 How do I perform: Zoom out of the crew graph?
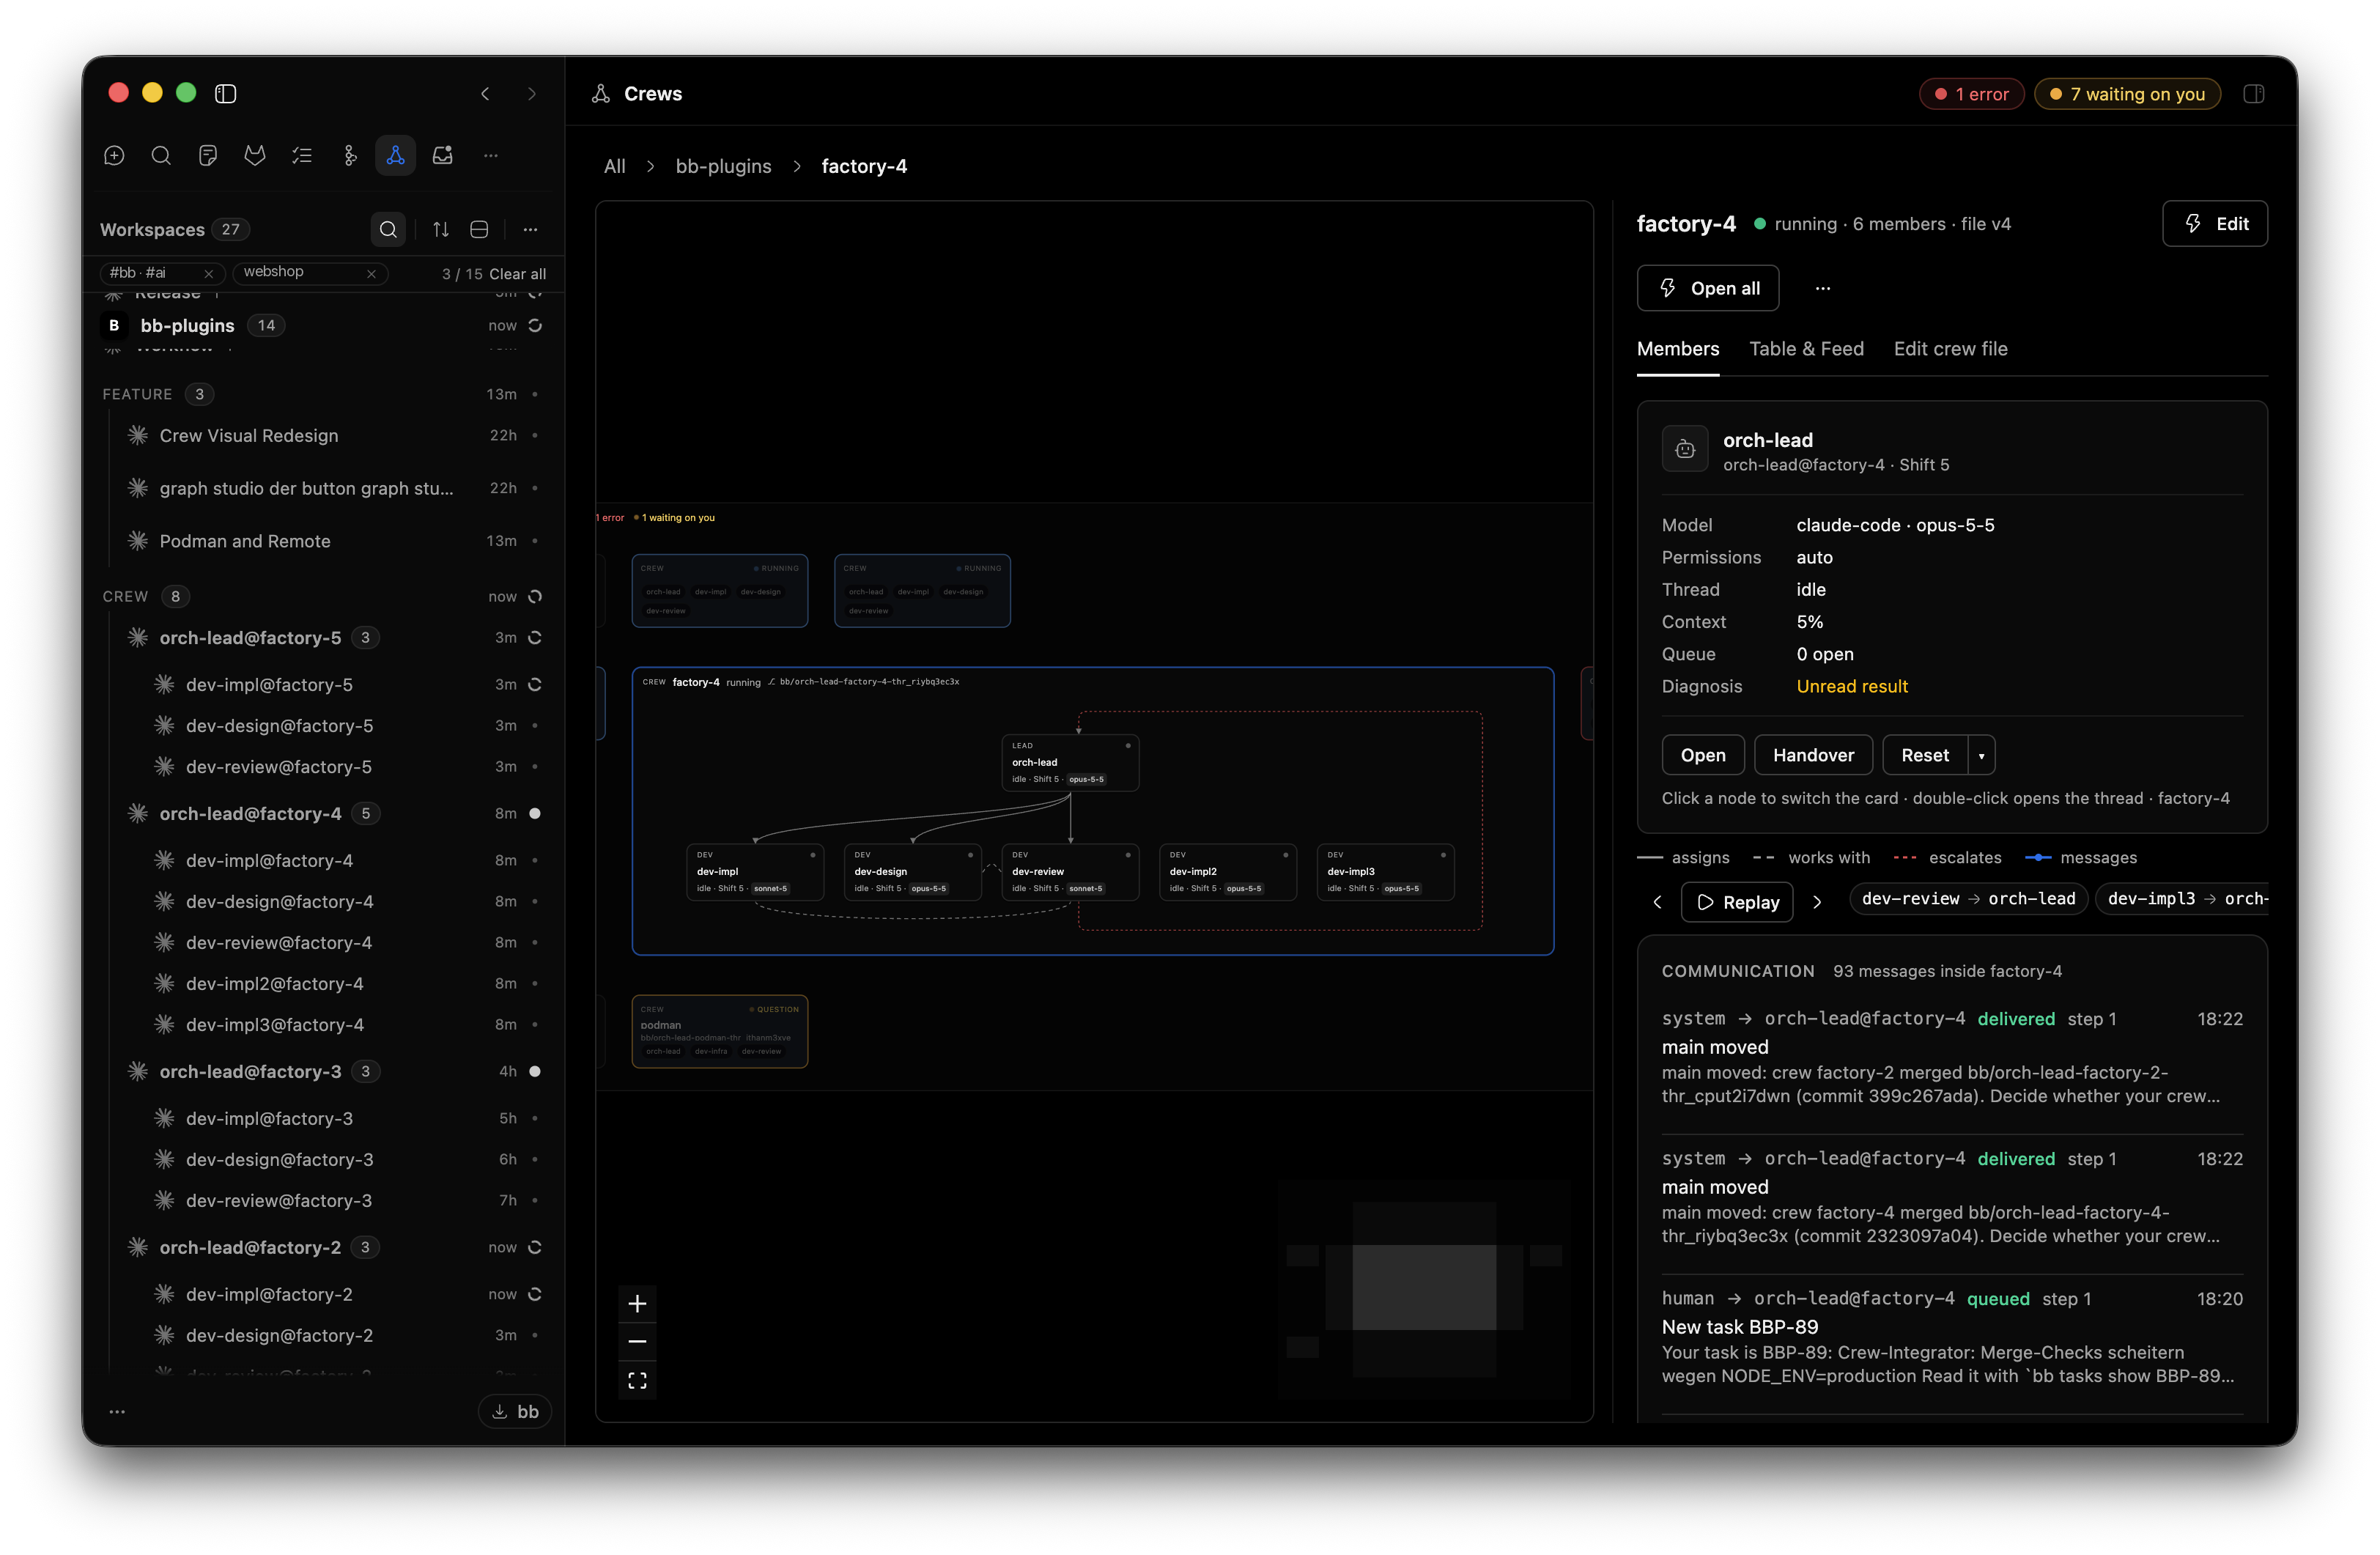[637, 1342]
